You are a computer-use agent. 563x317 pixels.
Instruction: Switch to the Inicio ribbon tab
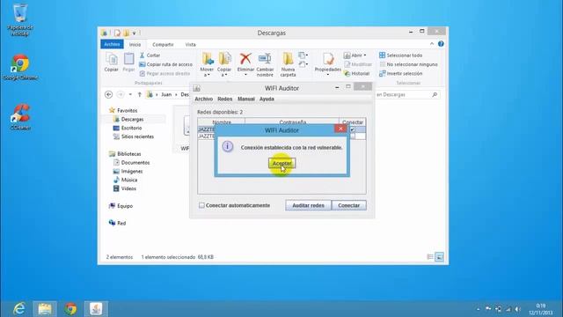pyautogui.click(x=135, y=45)
